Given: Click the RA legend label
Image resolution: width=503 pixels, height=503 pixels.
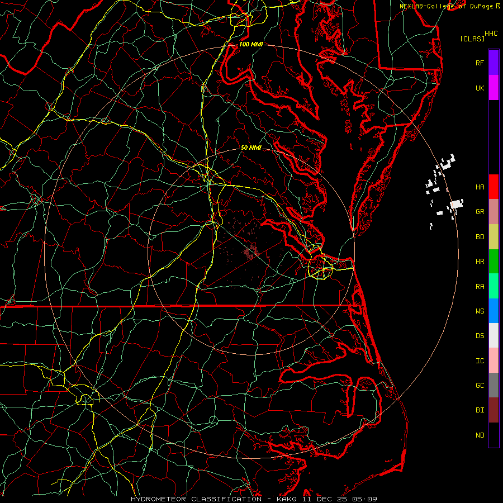Looking at the screenshot, I should click(480, 287).
